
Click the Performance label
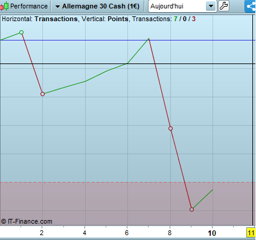29,6
